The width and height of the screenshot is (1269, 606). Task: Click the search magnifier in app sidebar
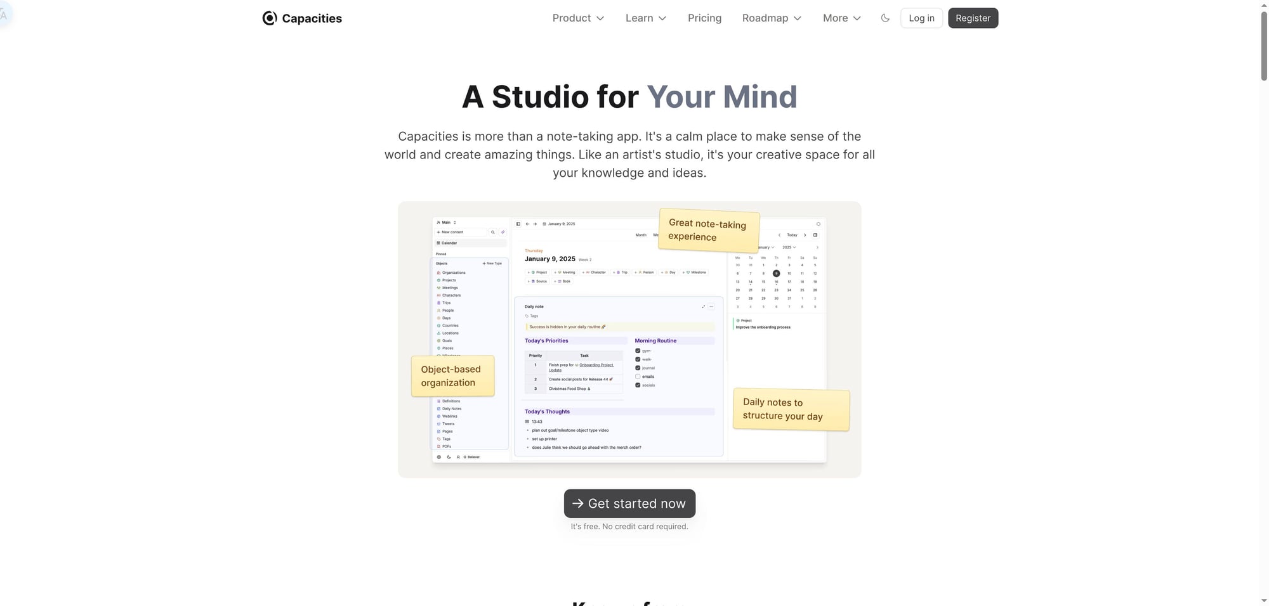point(492,232)
